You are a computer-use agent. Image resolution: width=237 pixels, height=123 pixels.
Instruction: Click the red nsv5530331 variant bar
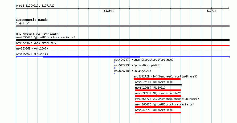158,96
